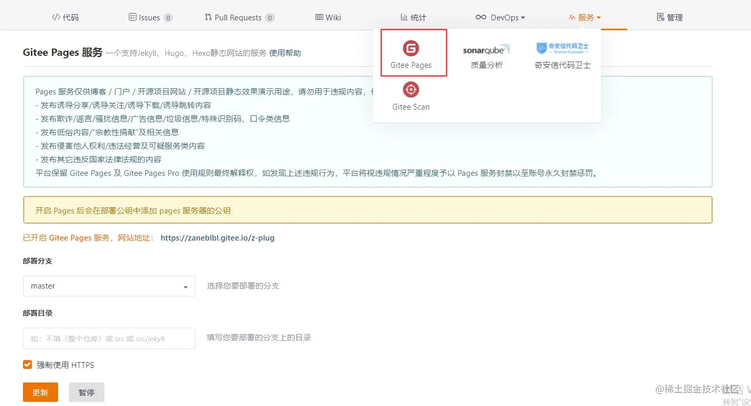Click the 平台保留 Gitee Pages 解释权 line

[318, 173]
